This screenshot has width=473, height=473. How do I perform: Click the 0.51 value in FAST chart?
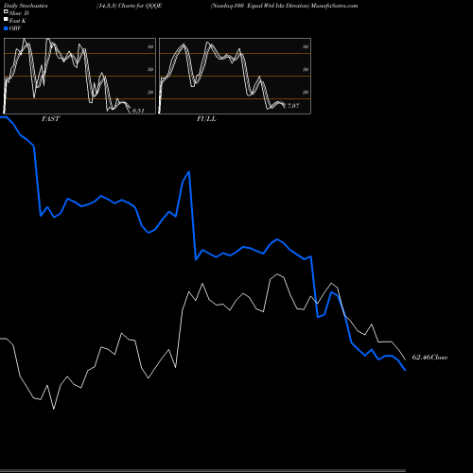(x=138, y=111)
